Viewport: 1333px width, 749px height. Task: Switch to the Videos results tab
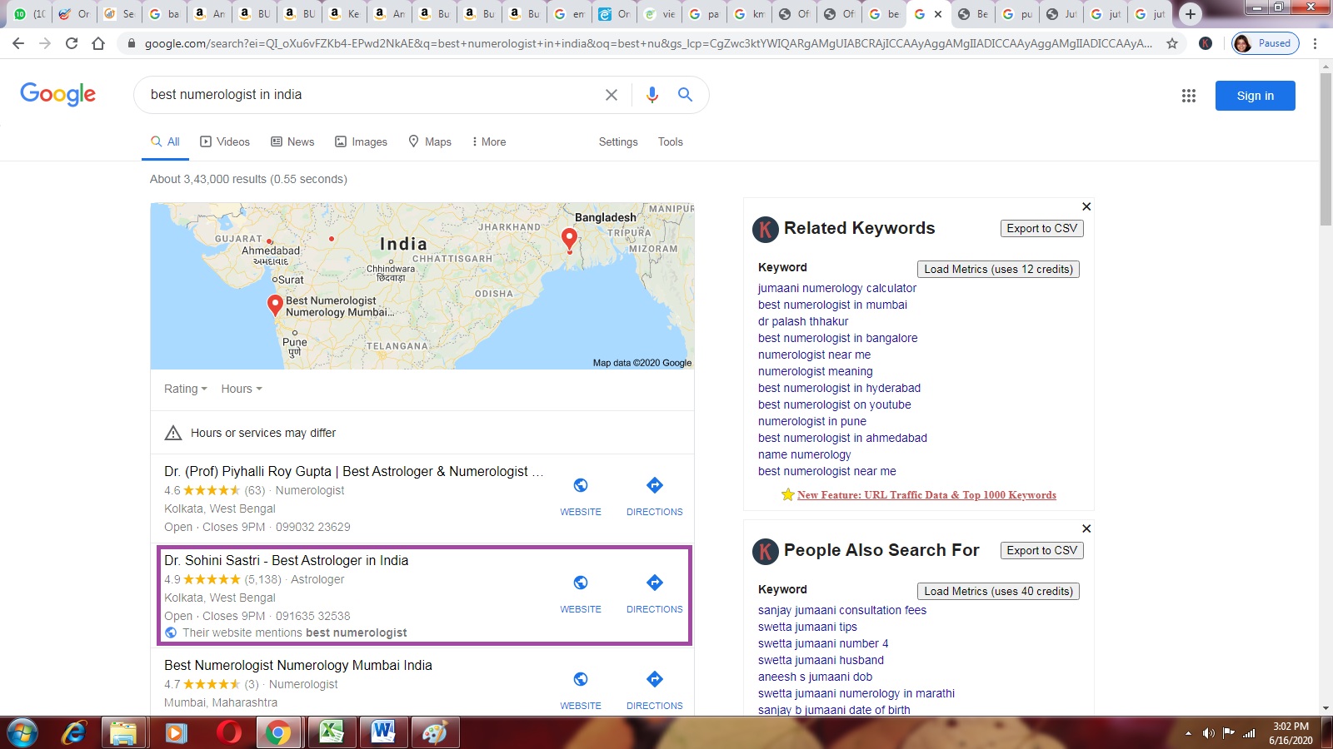click(225, 141)
